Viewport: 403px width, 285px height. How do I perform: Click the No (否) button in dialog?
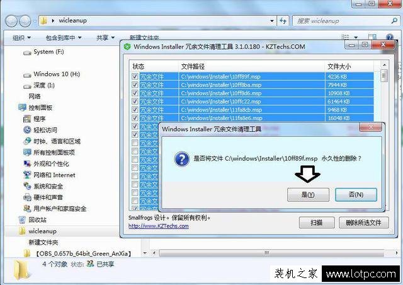coord(356,195)
